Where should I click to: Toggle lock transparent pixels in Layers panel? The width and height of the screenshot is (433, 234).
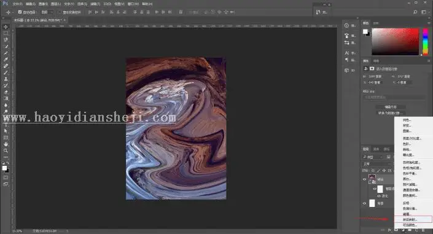pyautogui.click(x=373, y=171)
